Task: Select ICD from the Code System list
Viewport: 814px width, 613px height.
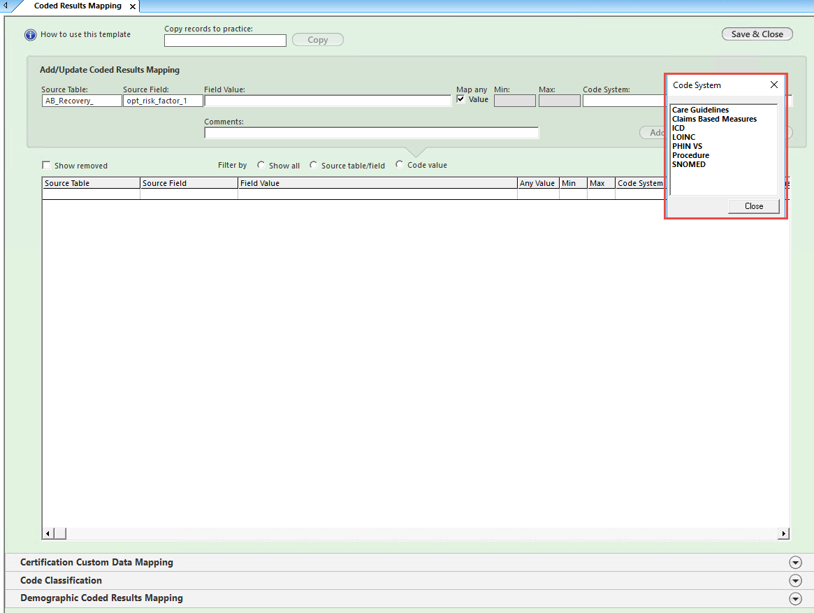Action: (678, 128)
